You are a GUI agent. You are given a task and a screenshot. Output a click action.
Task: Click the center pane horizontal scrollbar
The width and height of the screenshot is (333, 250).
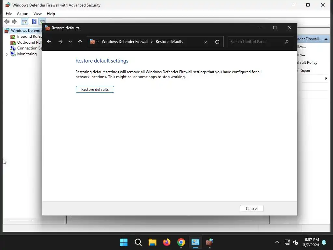[162, 221]
